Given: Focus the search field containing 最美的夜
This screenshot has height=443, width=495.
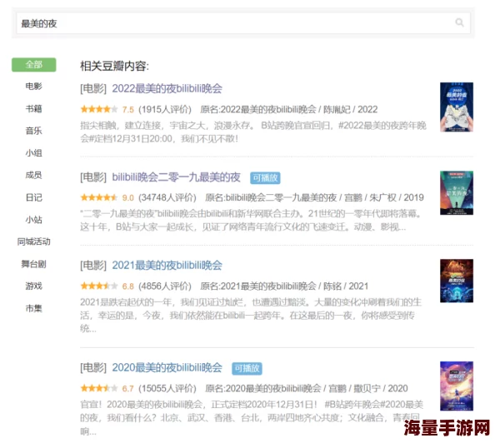Looking at the screenshot, I should (243, 23).
